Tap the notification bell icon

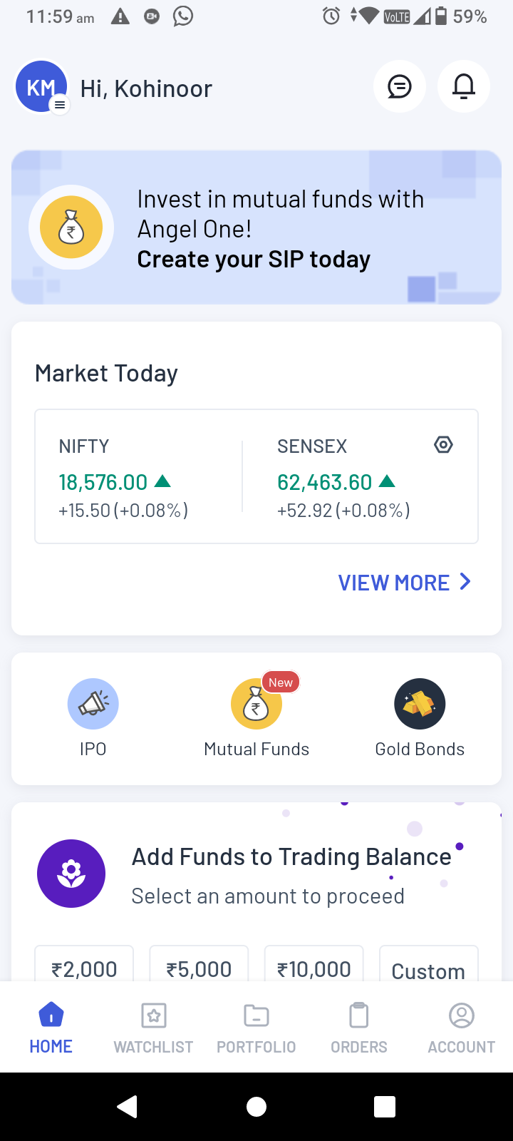[x=464, y=87]
